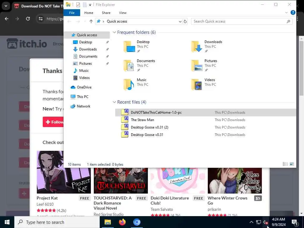Select Quick access in the navigation pane

click(x=87, y=35)
